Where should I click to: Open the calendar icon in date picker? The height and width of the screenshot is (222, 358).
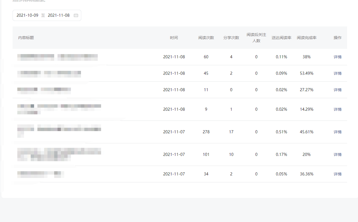pos(76,16)
